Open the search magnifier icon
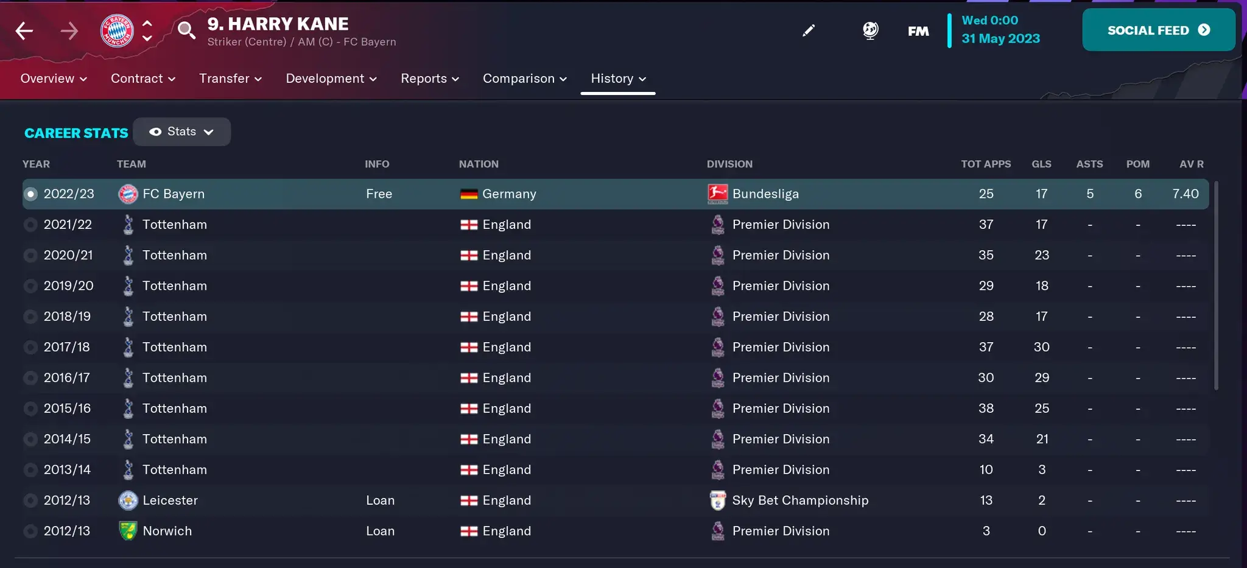The height and width of the screenshot is (568, 1247). point(186,30)
